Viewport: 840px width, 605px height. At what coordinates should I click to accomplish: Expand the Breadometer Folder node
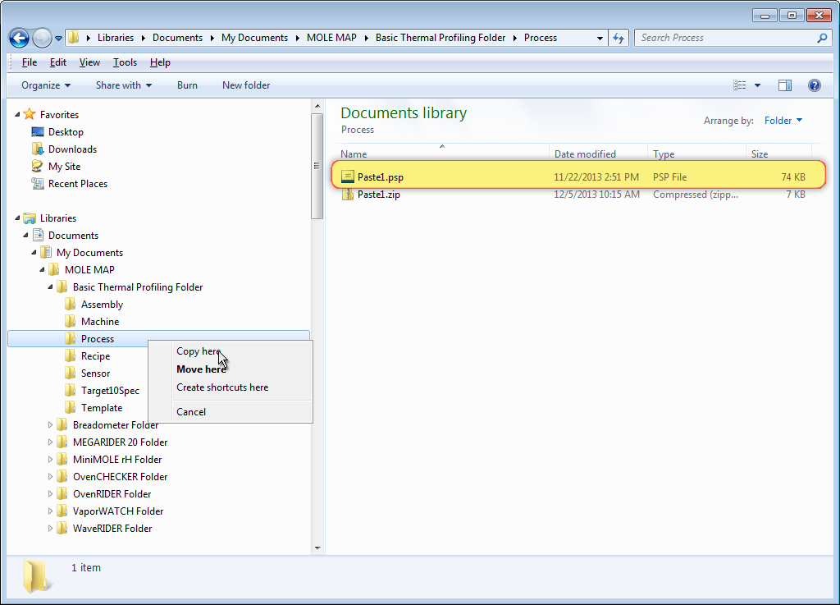50,425
